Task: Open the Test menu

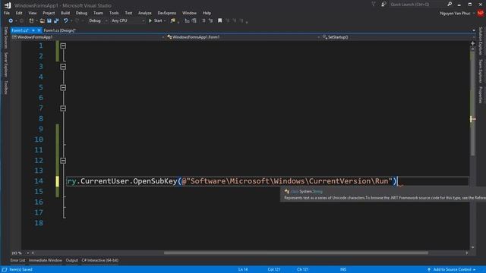Action: click(128, 13)
